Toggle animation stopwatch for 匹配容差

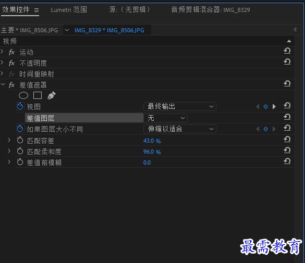coord(20,140)
